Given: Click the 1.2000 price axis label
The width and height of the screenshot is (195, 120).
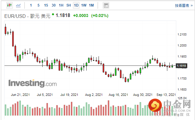Looking at the screenshot, I should (x=182, y=45).
